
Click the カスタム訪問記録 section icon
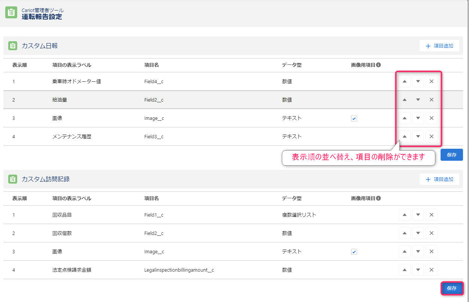point(13,179)
